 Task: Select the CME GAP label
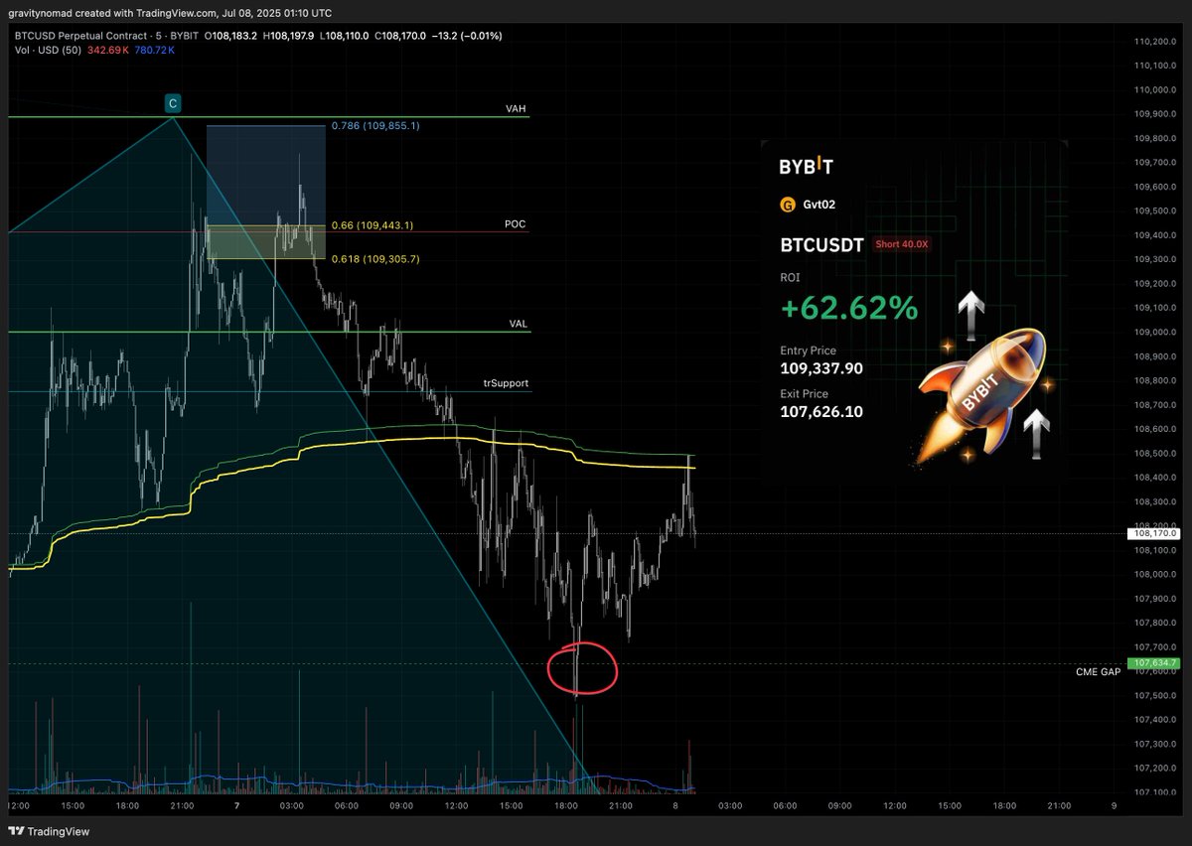[1098, 672]
